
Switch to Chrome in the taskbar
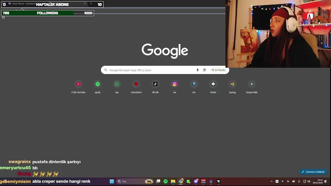coord(181,181)
